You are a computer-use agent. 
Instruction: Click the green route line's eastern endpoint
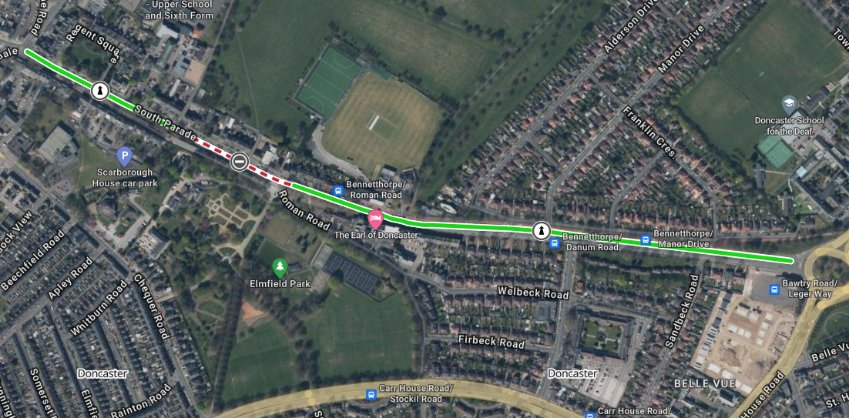(790, 261)
